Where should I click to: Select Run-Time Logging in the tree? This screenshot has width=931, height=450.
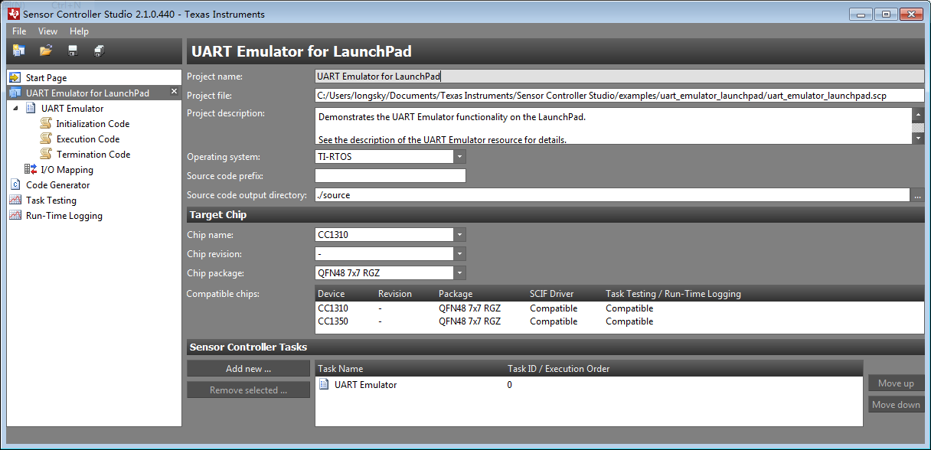pyautogui.click(x=64, y=216)
